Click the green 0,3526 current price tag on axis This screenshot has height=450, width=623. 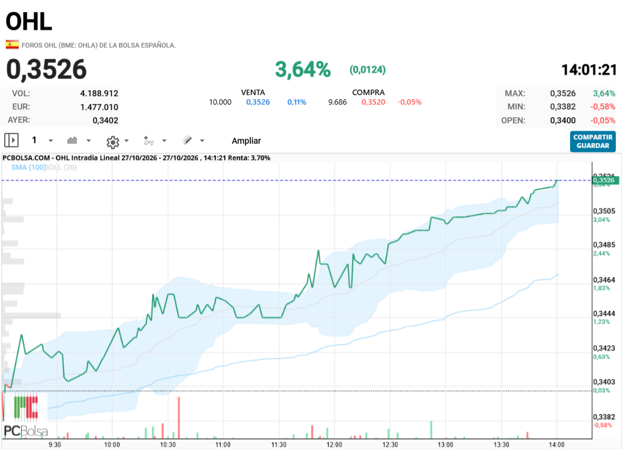tap(605, 180)
